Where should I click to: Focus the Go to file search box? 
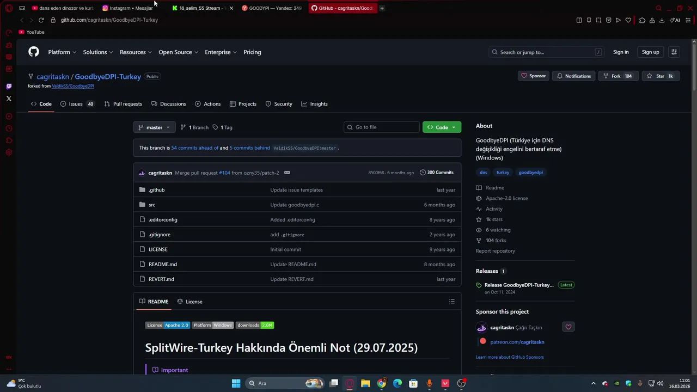pyautogui.click(x=381, y=127)
